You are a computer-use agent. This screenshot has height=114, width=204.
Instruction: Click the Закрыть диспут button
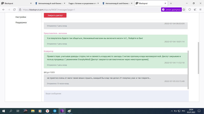tap(55, 15)
